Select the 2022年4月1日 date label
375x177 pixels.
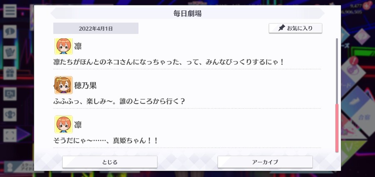pos(96,28)
